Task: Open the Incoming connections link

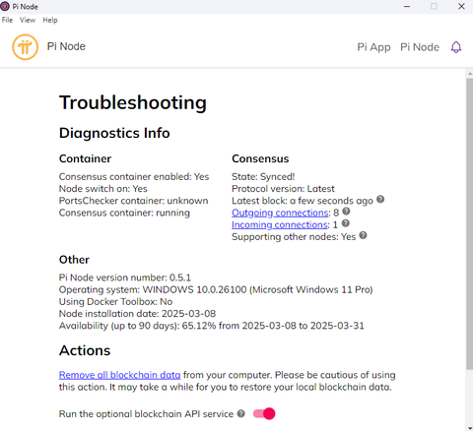Action: tap(279, 224)
